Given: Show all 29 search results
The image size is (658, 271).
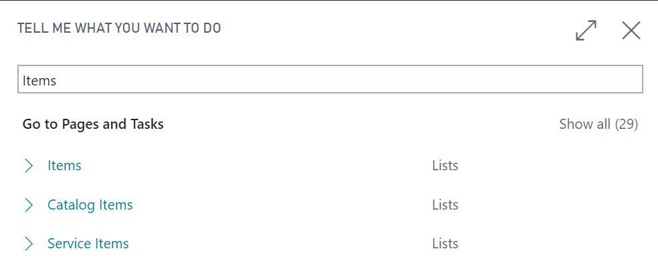Looking at the screenshot, I should pyautogui.click(x=598, y=124).
